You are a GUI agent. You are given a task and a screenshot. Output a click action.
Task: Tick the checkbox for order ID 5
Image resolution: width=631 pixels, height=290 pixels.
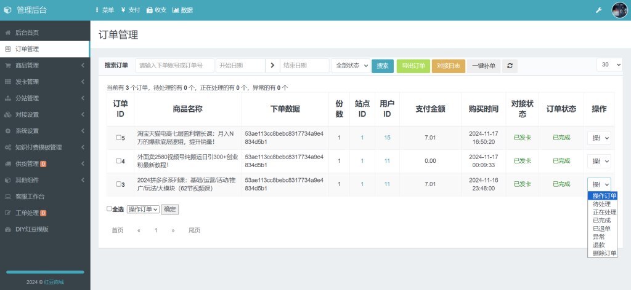point(118,138)
